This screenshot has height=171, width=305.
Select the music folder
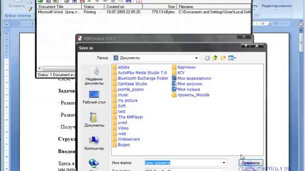121,95
